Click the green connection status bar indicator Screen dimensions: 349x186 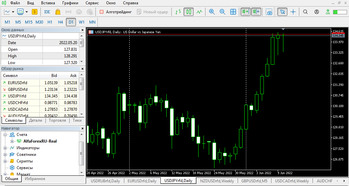click(340, 12)
